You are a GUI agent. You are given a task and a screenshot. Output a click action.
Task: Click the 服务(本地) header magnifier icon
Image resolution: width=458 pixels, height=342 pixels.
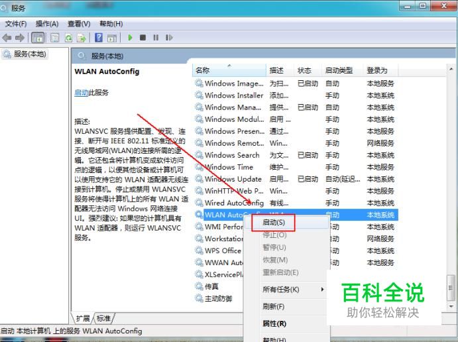[x=82, y=56]
